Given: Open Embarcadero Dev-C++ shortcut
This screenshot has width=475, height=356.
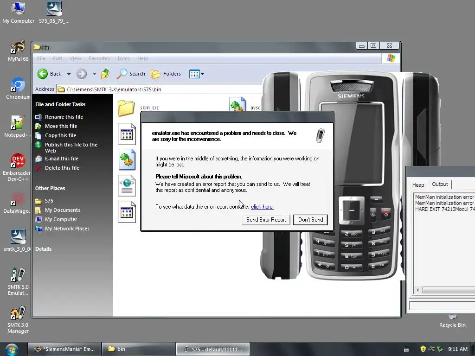Looking at the screenshot, I should coord(17,167).
